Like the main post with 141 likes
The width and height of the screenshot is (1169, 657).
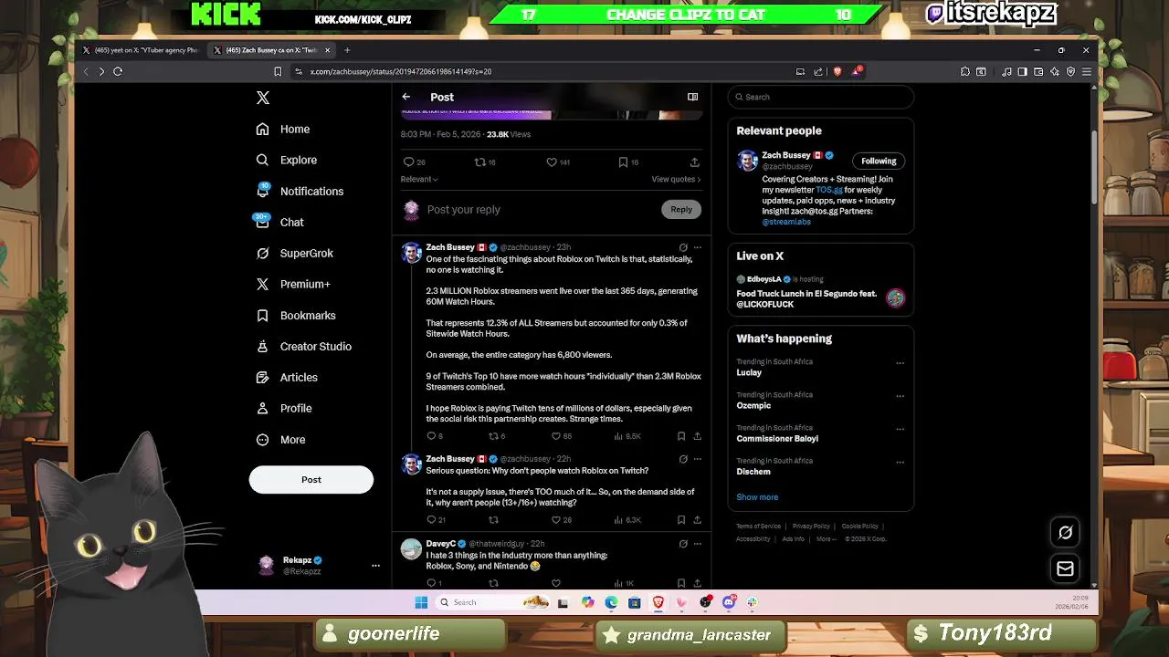click(x=552, y=162)
